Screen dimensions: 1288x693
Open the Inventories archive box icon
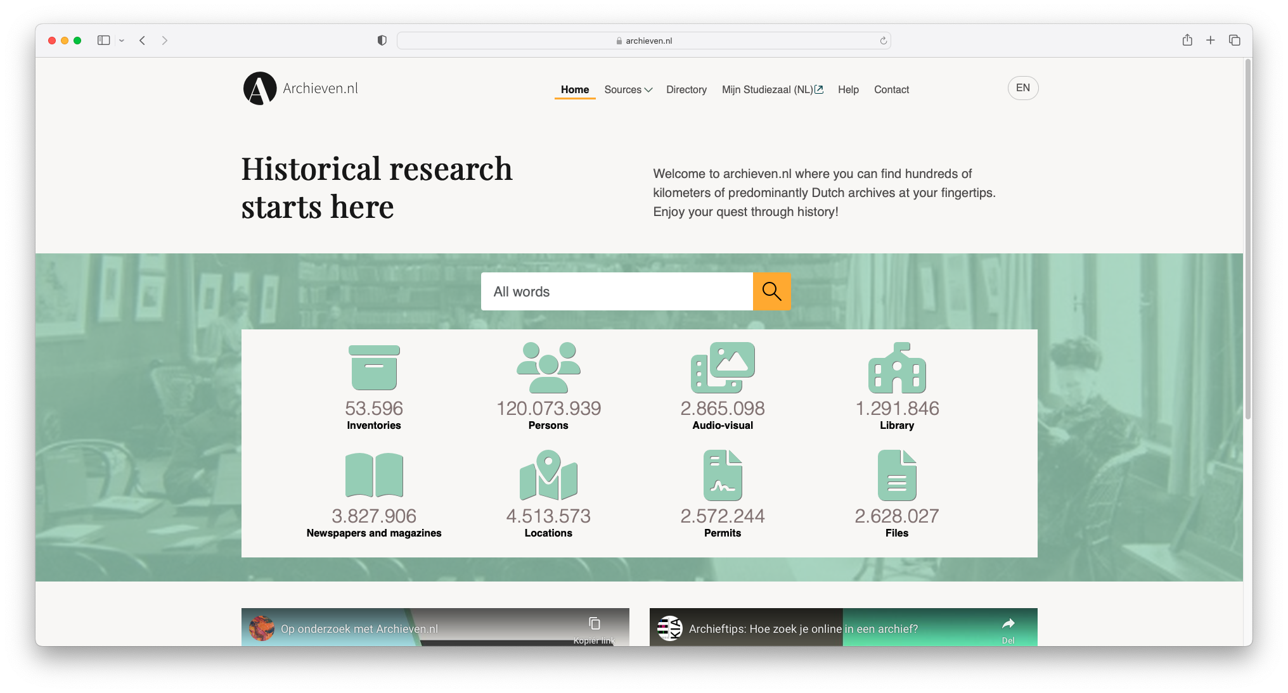tap(374, 367)
